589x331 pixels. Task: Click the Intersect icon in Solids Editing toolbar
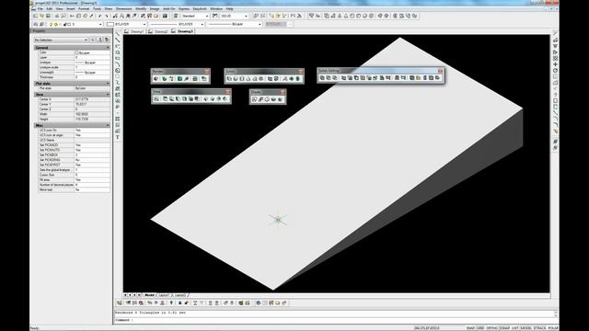[x=335, y=77]
